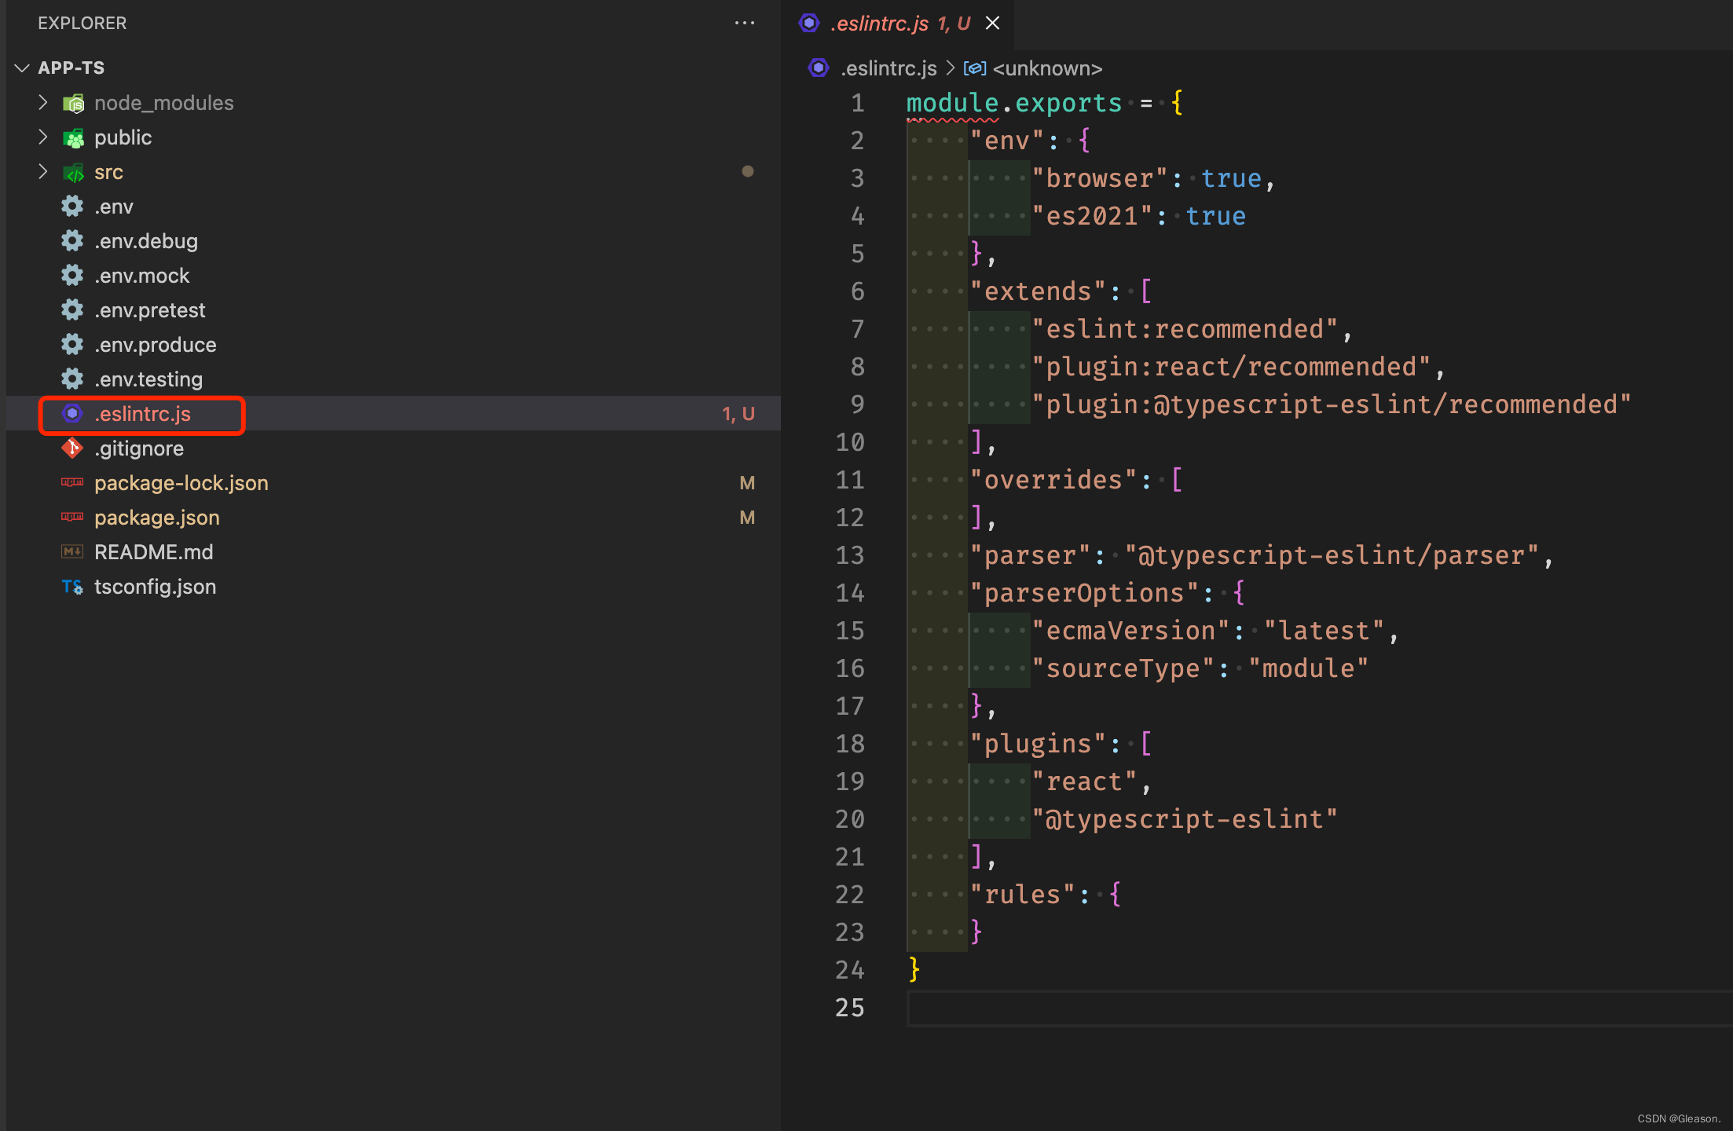Click the M status badge on package.json
Screen dimensions: 1733x1131
[747, 518]
